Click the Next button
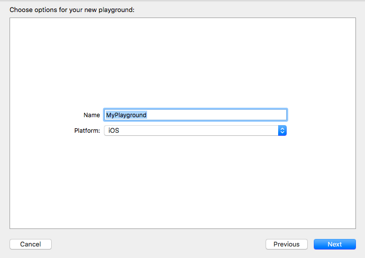This screenshot has height=258, width=365. pos(334,244)
